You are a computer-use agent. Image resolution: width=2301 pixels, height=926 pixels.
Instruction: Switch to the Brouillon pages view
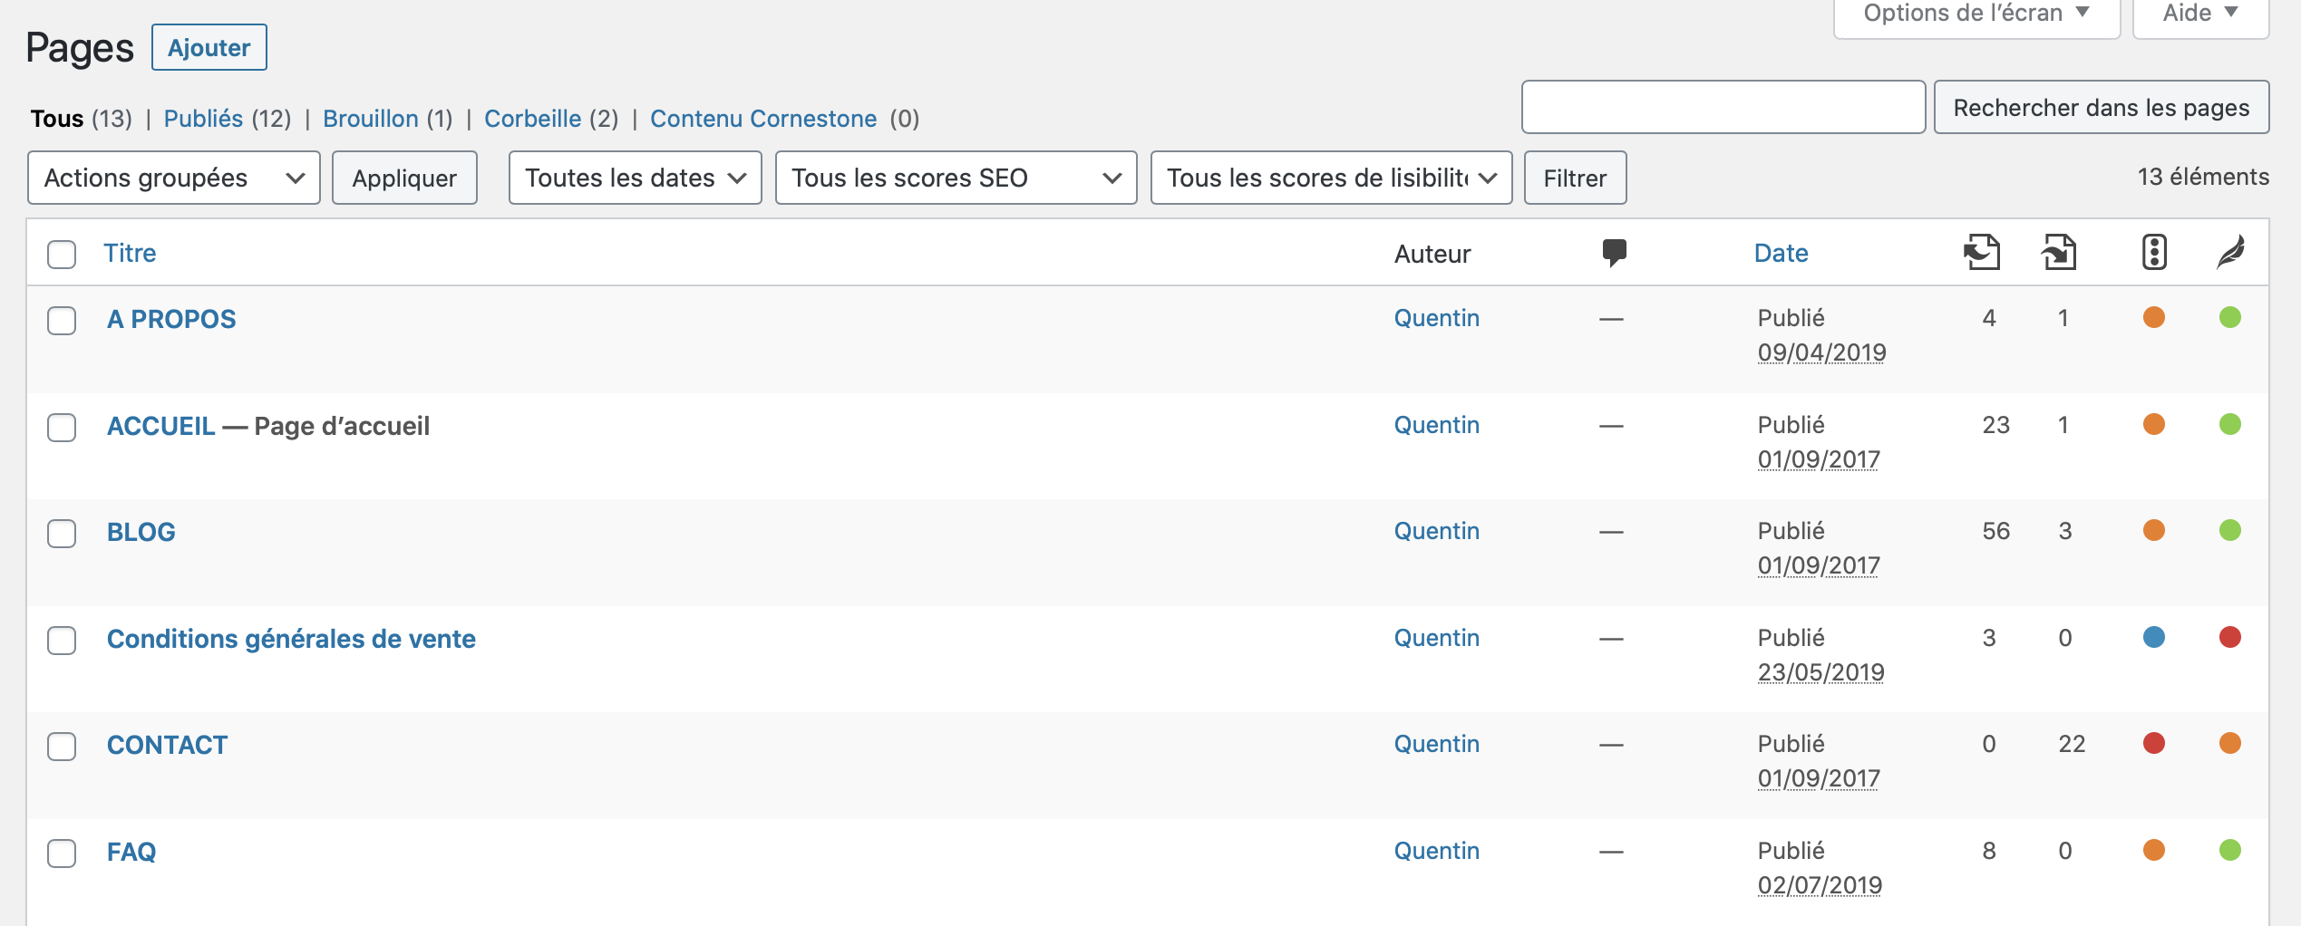371,119
